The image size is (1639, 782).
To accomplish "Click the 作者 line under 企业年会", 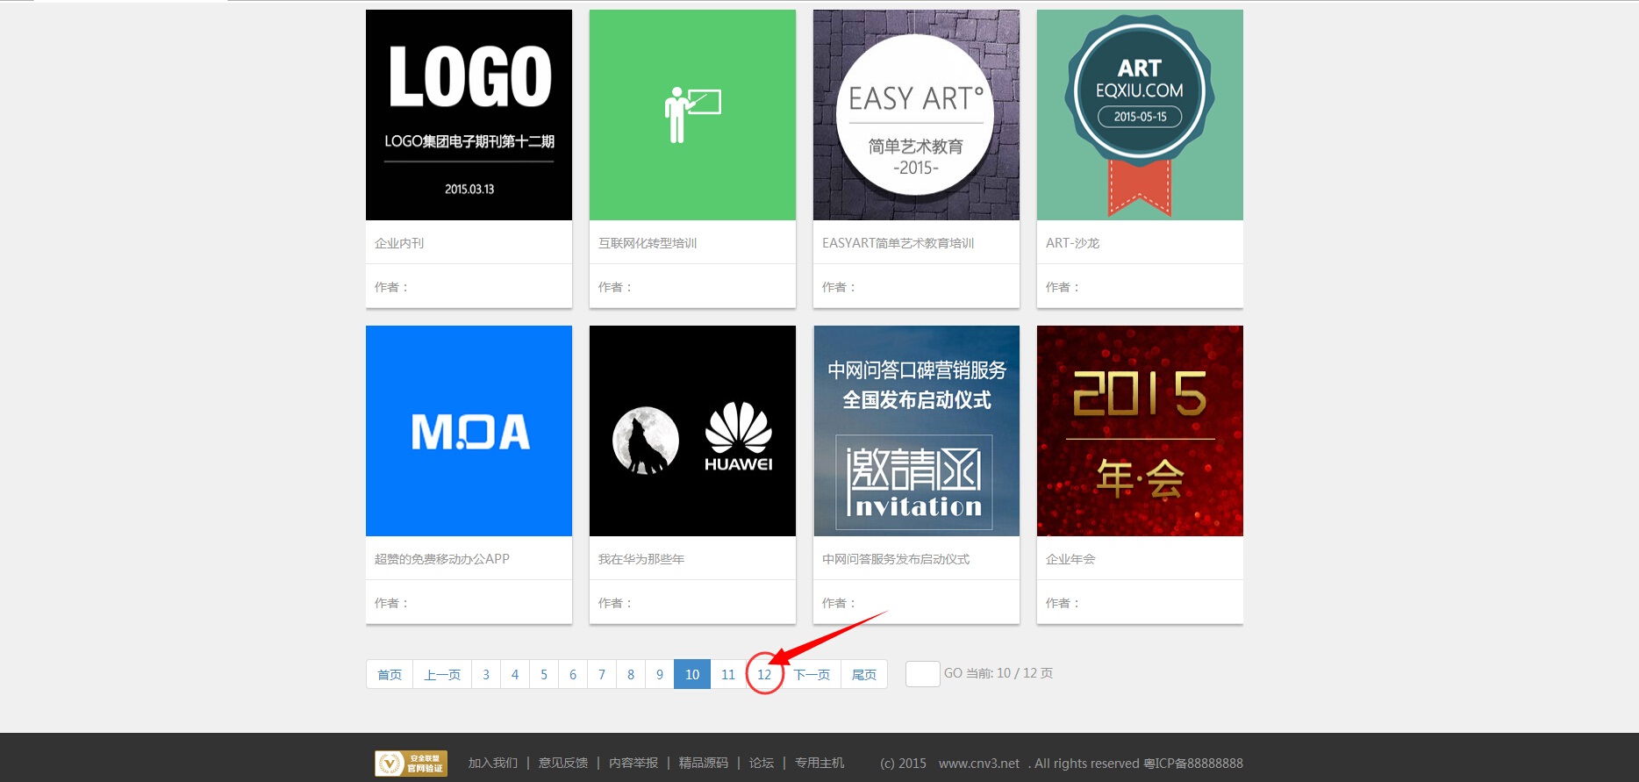I will click(1063, 603).
